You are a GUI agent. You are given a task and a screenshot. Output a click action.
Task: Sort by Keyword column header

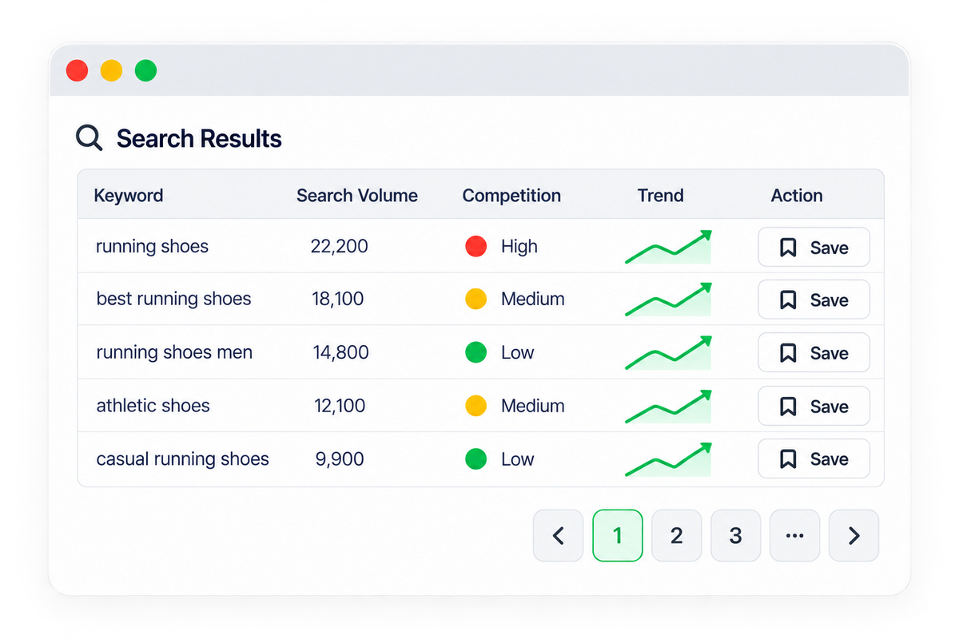click(129, 196)
